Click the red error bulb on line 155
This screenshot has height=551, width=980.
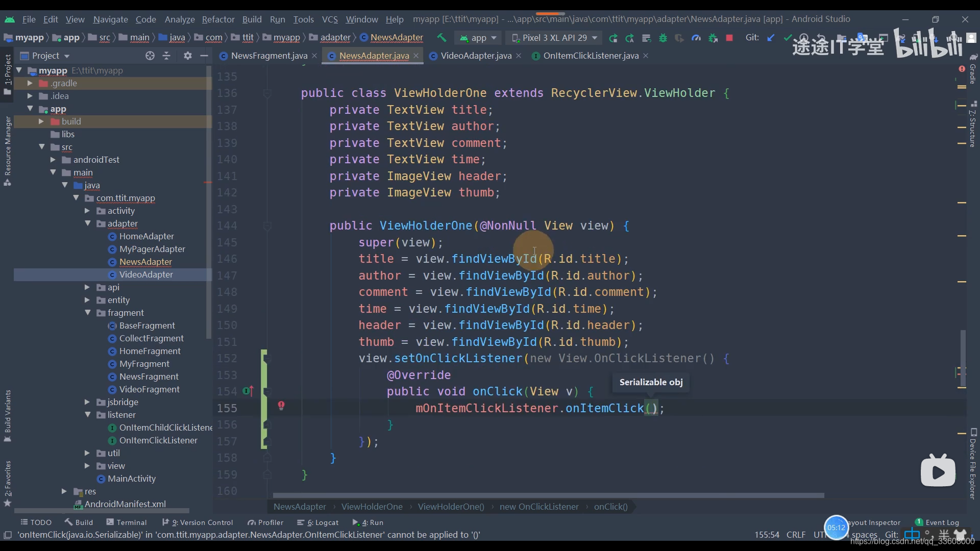(281, 406)
